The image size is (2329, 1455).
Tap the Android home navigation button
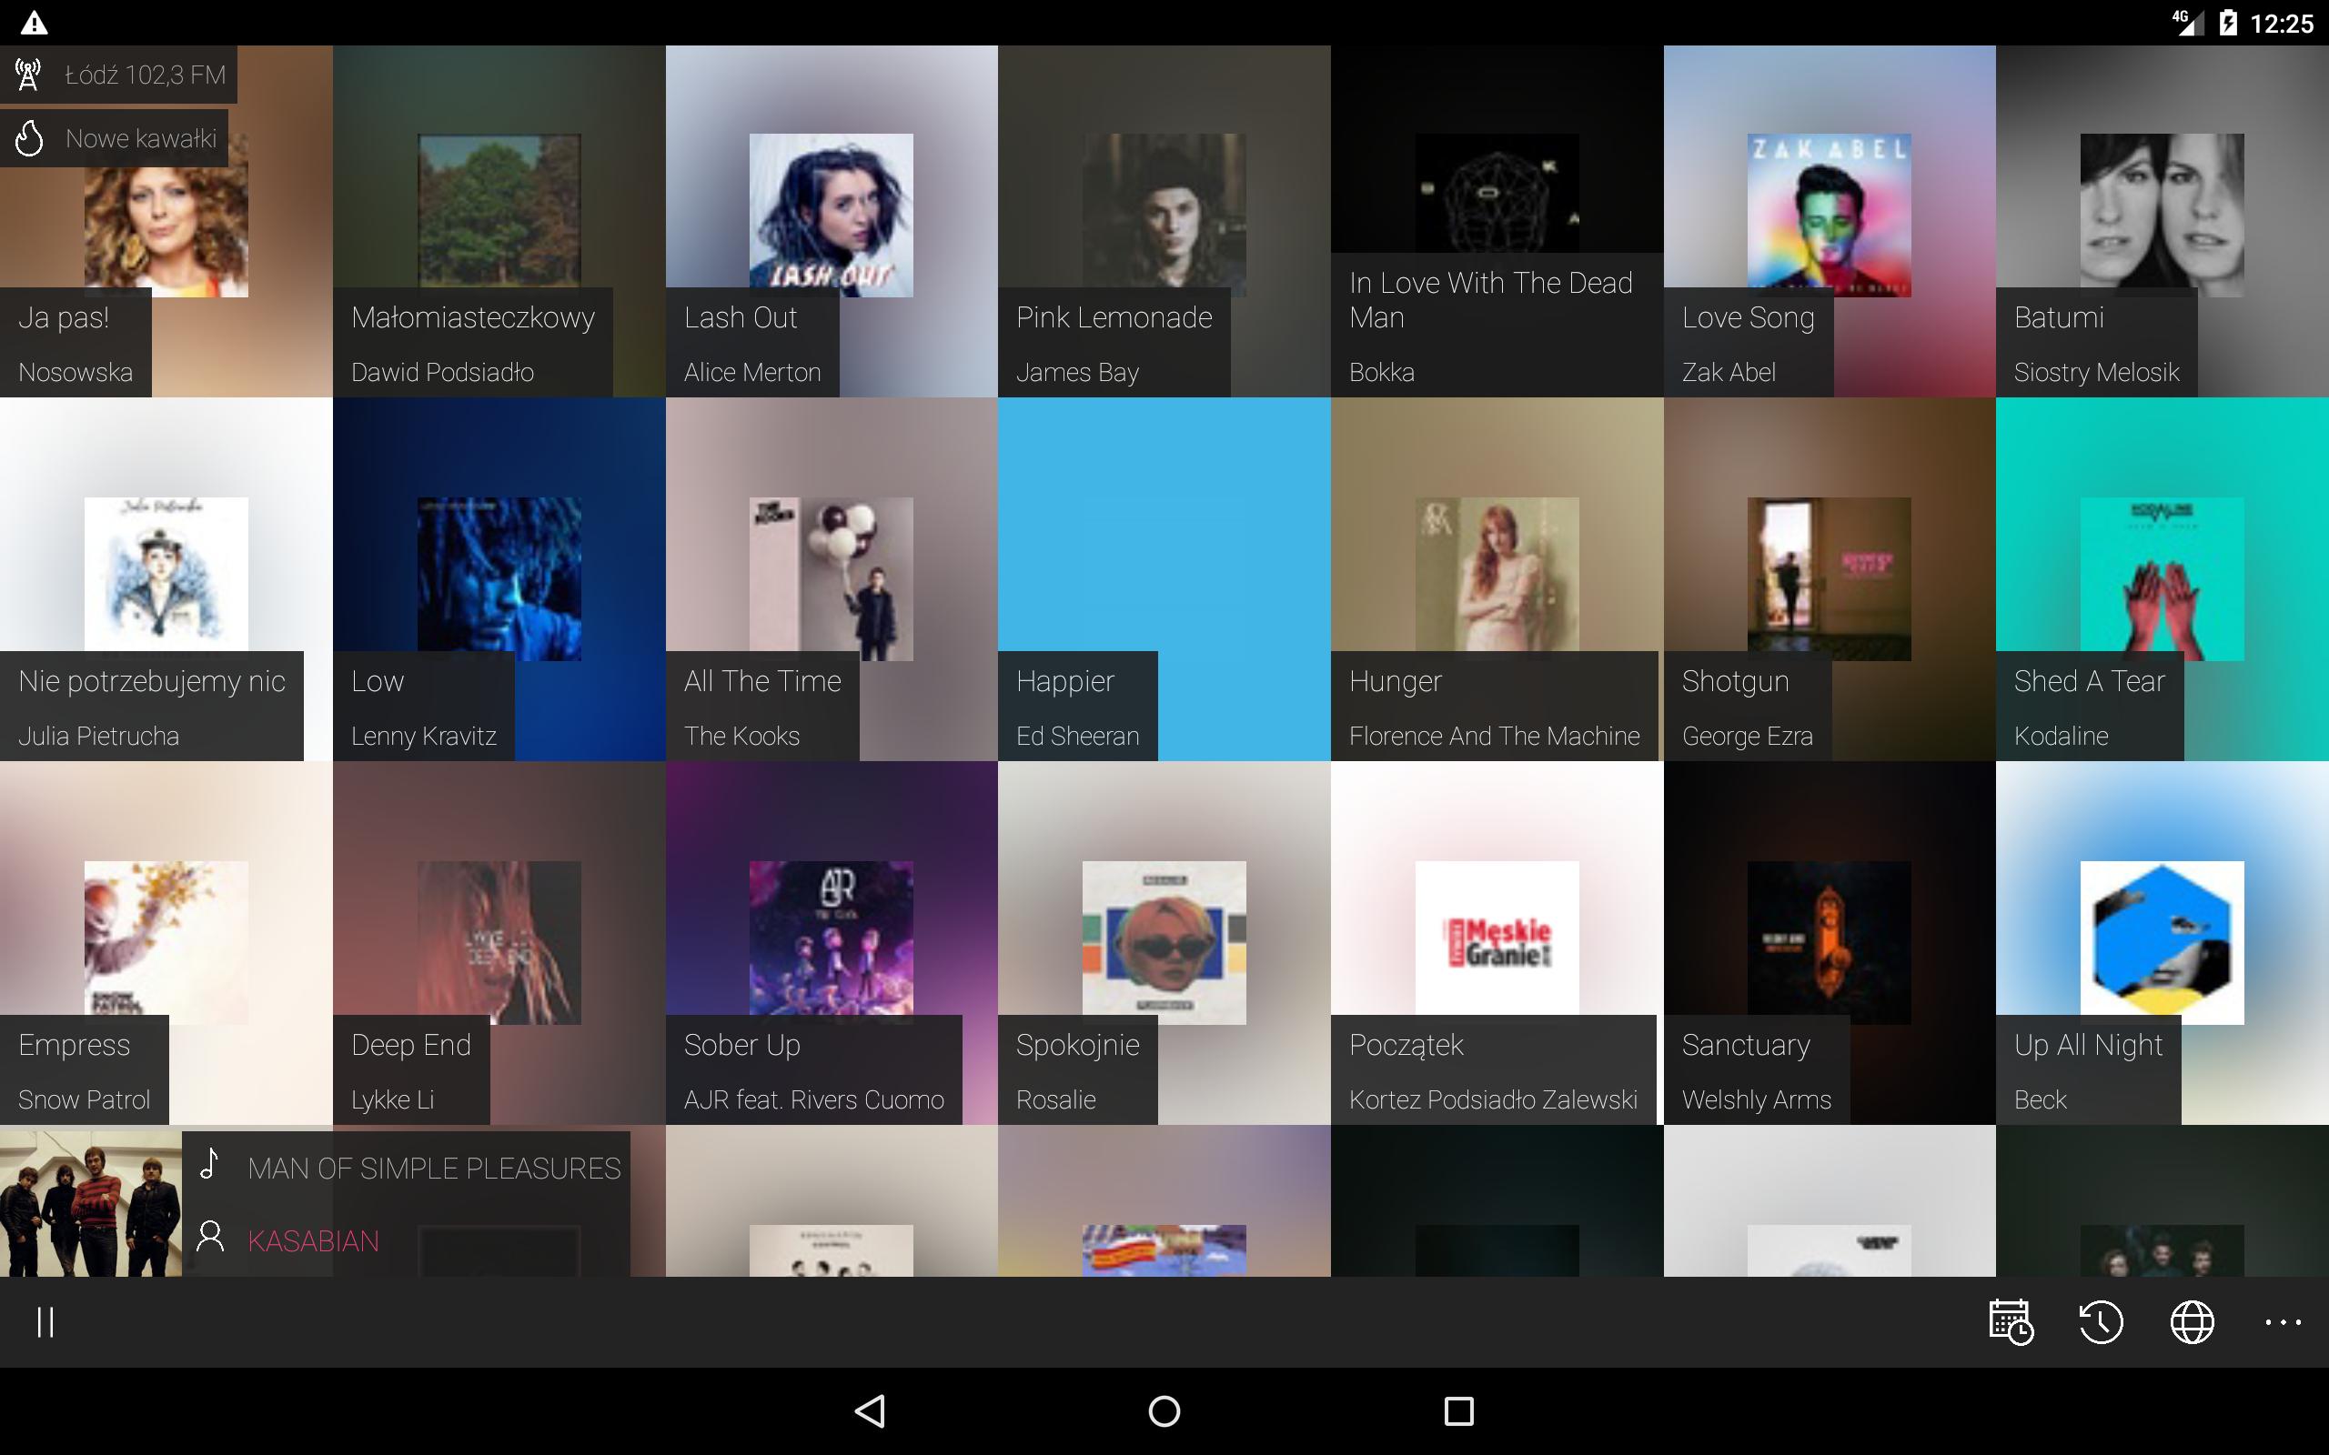click(1164, 1410)
